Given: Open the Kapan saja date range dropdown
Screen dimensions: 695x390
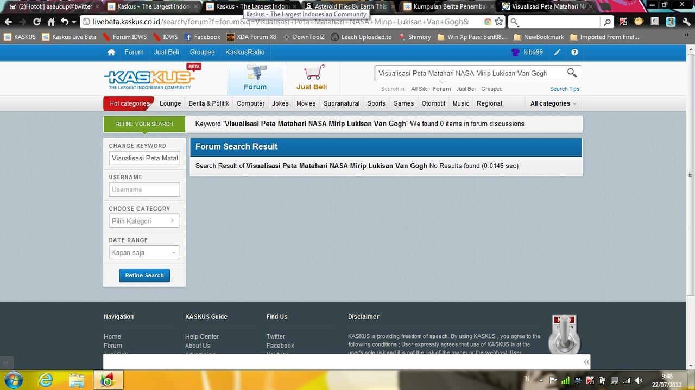Looking at the screenshot, I should pos(144,252).
